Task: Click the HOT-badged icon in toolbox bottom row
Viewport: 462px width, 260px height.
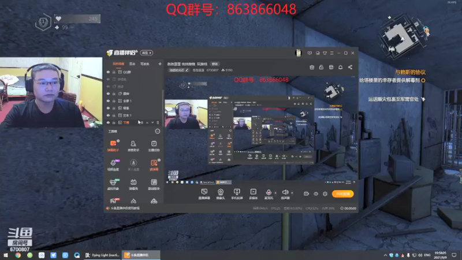Action: click(x=113, y=200)
